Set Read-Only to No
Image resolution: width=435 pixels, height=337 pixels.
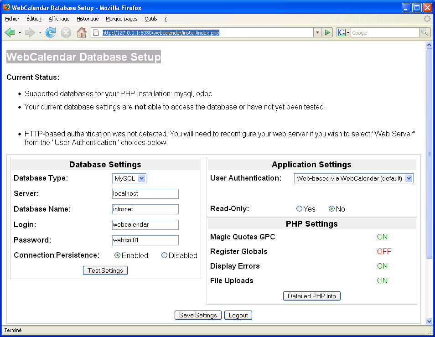click(x=331, y=208)
